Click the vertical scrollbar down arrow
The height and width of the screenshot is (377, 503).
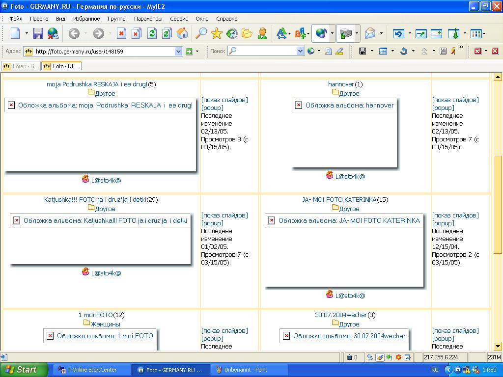[497, 346]
